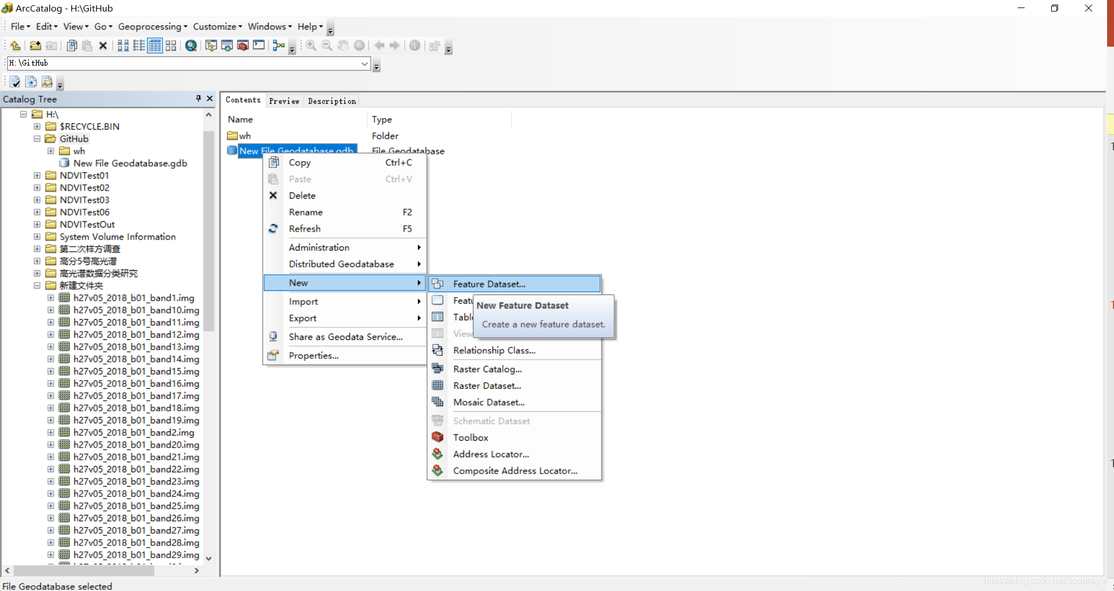The image size is (1114, 591).
Task: Click the Validate Metadata icon
Action: [x=15, y=82]
